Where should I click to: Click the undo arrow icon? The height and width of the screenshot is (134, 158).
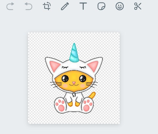28,6
